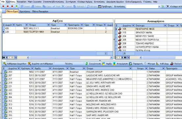This screenshot has width=182, height=119.
Task: Click the Αφίξεις horizontal scrollbar right arrow
Action: coord(111,58)
